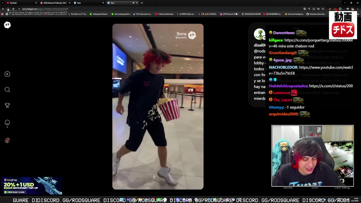
Task: Open the 'rodsquaree Stream...' bookmark
Action: 99,14
